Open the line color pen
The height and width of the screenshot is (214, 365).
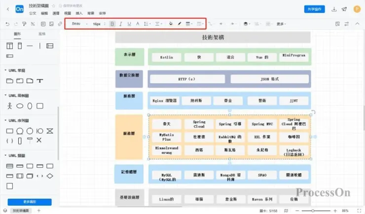[180, 24]
